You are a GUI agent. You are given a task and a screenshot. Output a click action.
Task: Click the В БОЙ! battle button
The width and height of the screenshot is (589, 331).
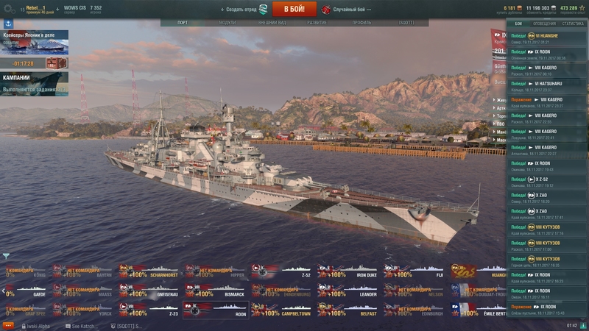[294, 9]
